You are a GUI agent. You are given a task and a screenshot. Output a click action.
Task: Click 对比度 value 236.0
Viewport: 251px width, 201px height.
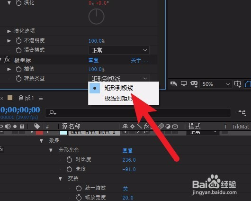click(129, 160)
